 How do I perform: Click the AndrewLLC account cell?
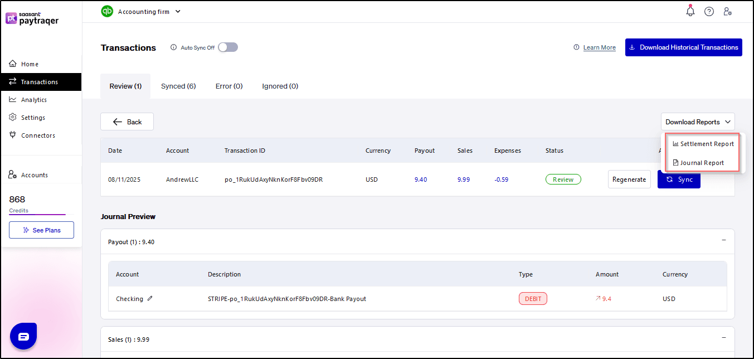[x=182, y=179]
